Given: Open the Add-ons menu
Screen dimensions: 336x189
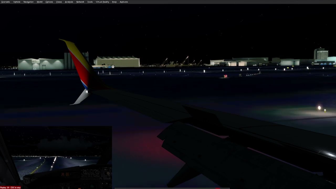Looking at the screenshot, I should pos(124,2).
